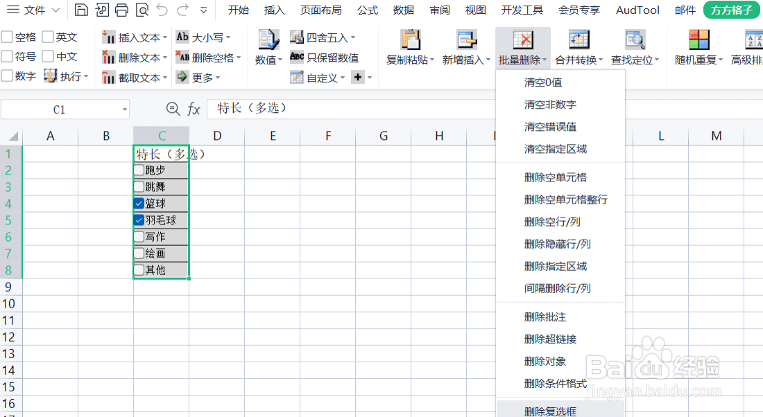763x417 pixels.
Task: Open the 大小写 dropdown
Action: pos(228,38)
